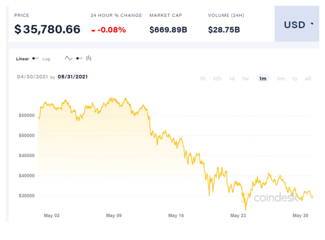Image resolution: width=325 pixels, height=240 pixels.
Task: Open the USD currency dropdown
Action: pos(297,24)
